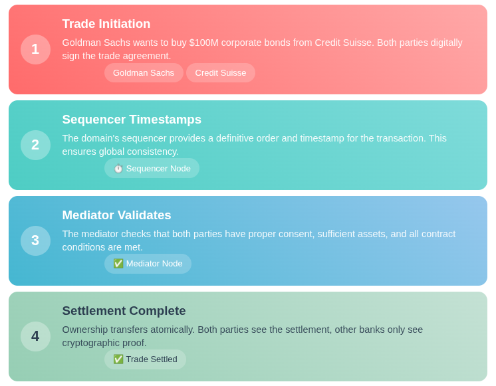Click the sequencer global consistency description

point(255,145)
